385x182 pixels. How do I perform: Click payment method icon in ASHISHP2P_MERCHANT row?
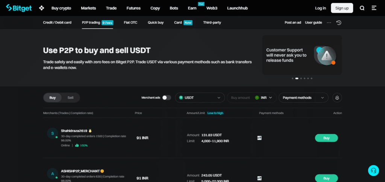[x=259, y=178]
